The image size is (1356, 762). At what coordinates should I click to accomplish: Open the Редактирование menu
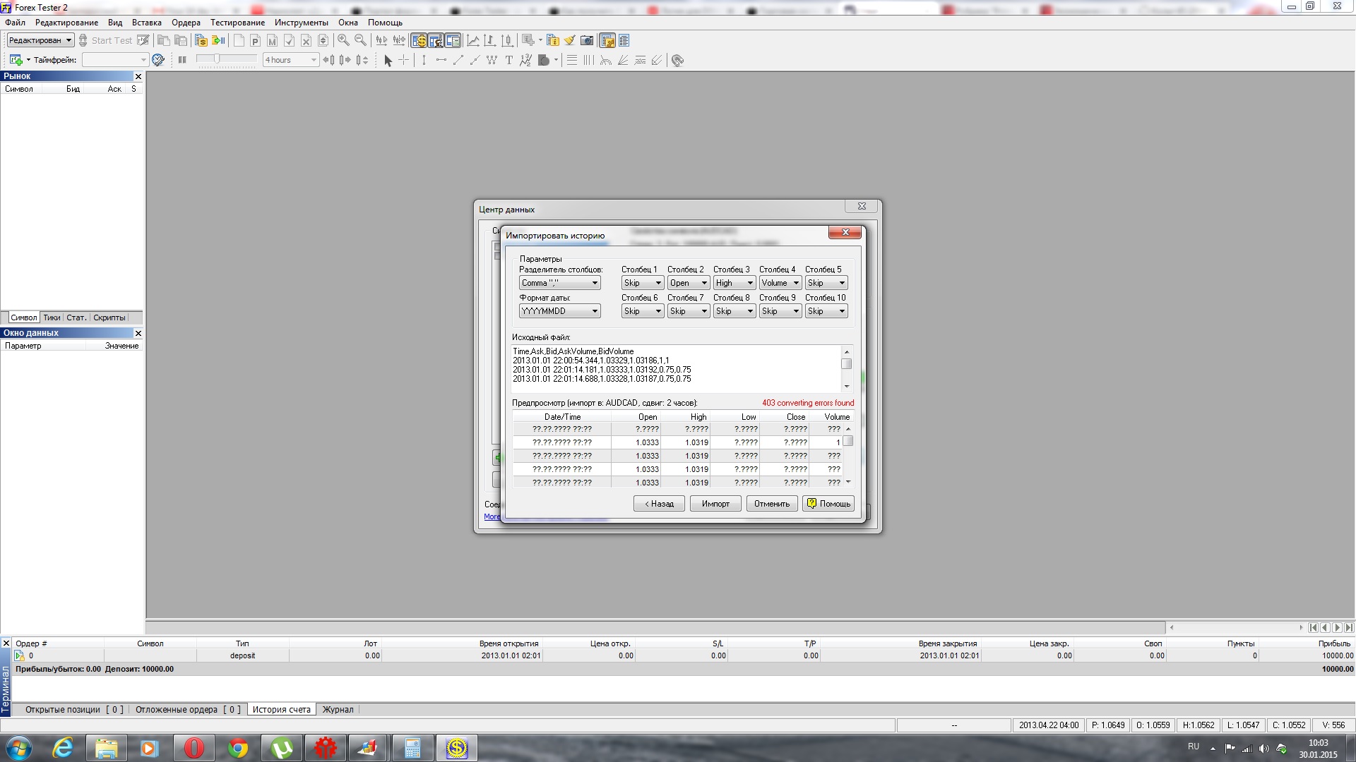coord(67,23)
